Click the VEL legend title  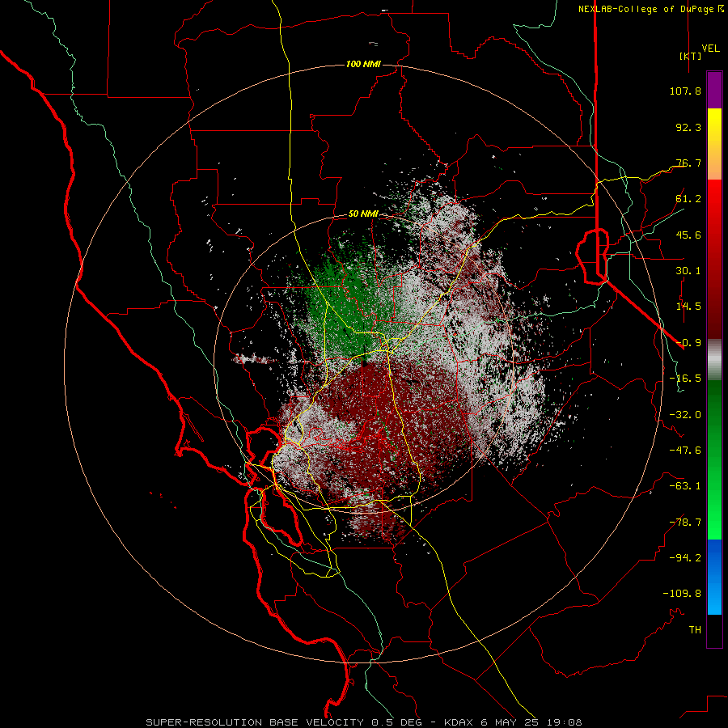710,48
